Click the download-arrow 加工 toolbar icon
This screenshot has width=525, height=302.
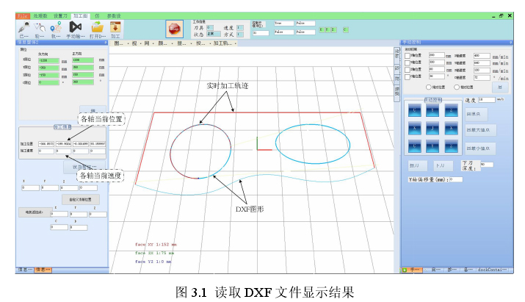(x=115, y=26)
